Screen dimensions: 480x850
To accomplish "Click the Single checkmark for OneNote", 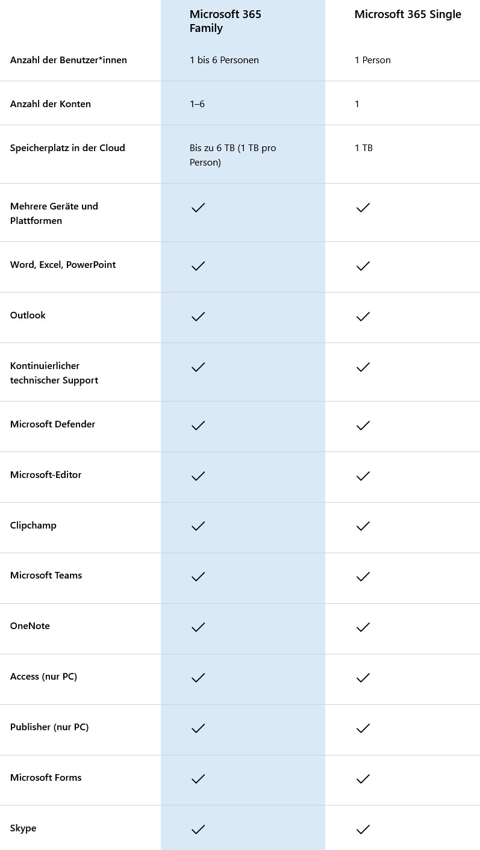I will point(363,627).
